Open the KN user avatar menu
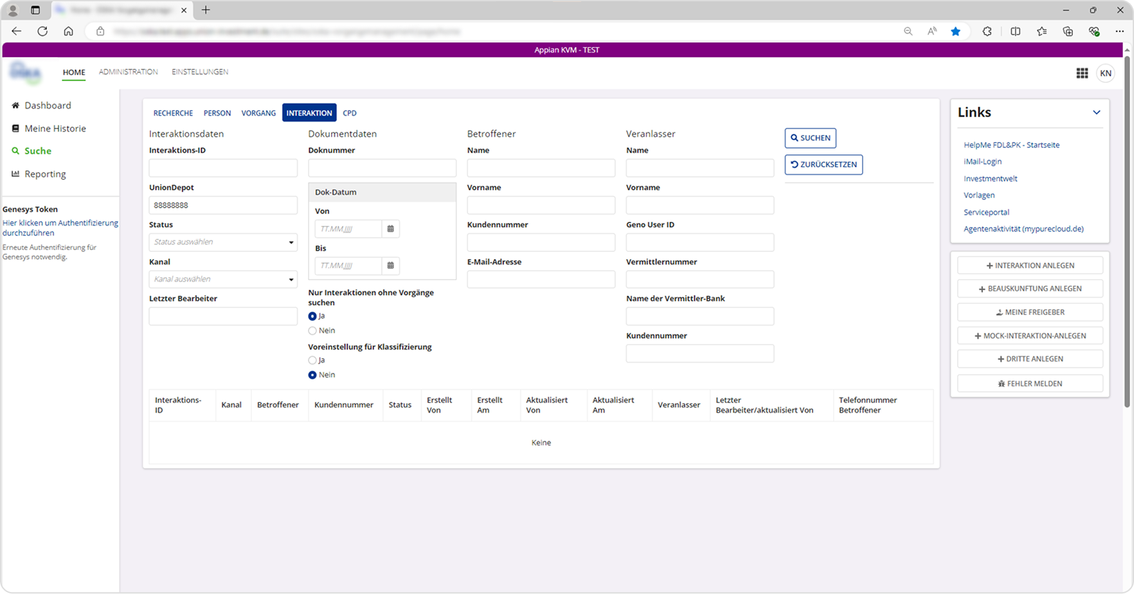This screenshot has width=1134, height=594. (x=1106, y=73)
